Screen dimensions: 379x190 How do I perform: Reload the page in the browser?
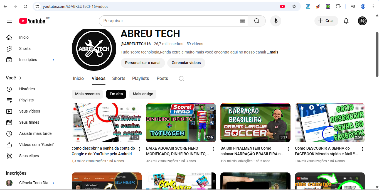point(25,6)
